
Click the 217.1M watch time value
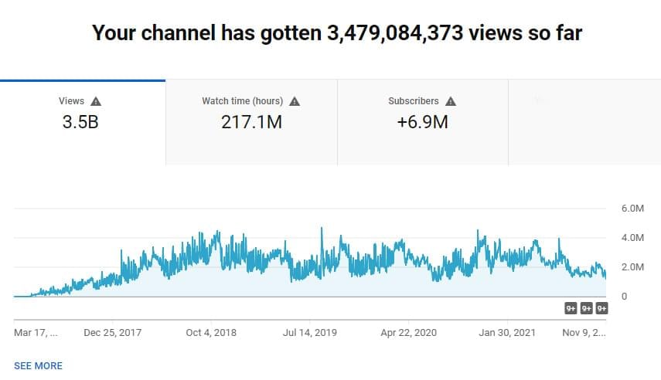click(251, 122)
